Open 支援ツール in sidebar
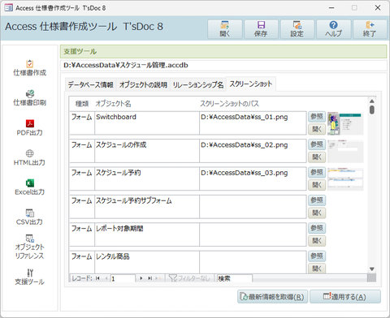 point(29,277)
